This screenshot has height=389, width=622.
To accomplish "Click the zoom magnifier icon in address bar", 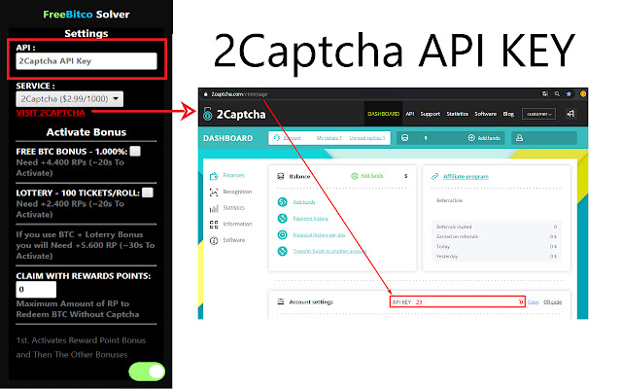I will (x=557, y=94).
